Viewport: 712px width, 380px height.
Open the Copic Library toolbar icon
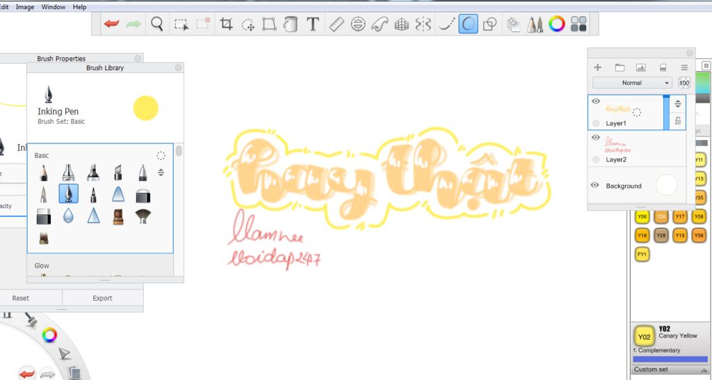(578, 24)
